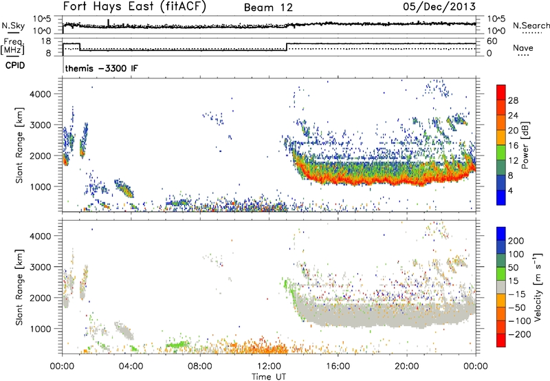Viewport: 550px width, 381px height.
Task: Pick the teal 50 to 100 velocity segment
Action: (501, 261)
